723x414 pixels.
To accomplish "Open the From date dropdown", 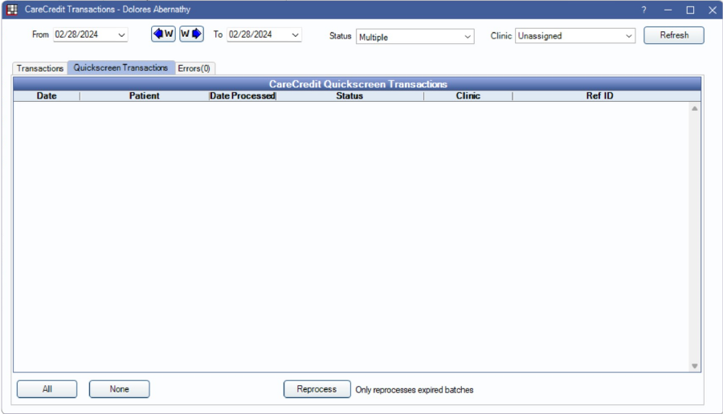I will pos(121,35).
